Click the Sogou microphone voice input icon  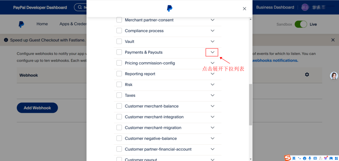click(x=310, y=158)
